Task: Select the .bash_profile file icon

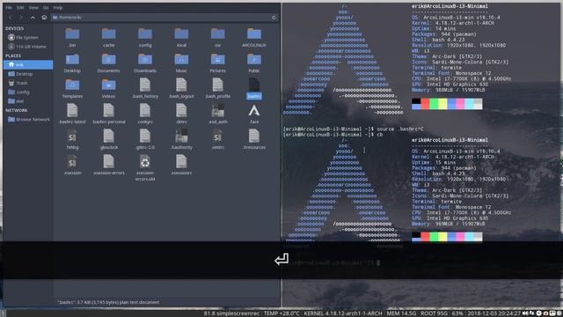Action: 217,85
